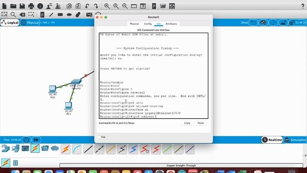This screenshot has width=307, height=173.
Task: Switch to Simulation mode
Action: pyautogui.click(x=295, y=140)
